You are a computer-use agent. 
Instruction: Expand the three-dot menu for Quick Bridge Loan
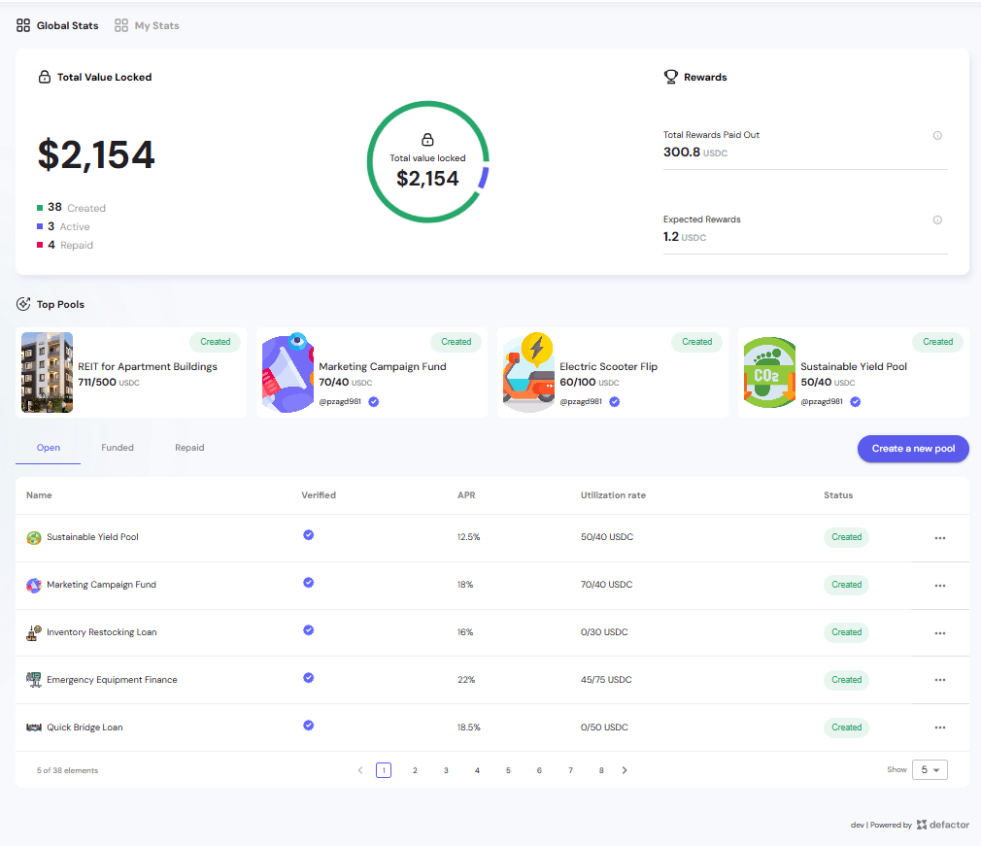pos(939,728)
